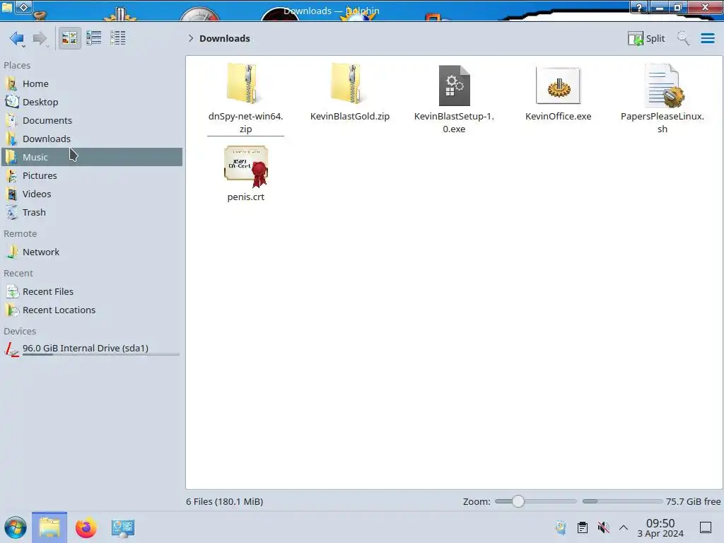Open the search magnifier tool
724x543 pixels.
click(684, 38)
